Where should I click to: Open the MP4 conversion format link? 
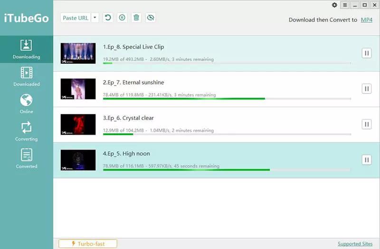click(x=366, y=20)
